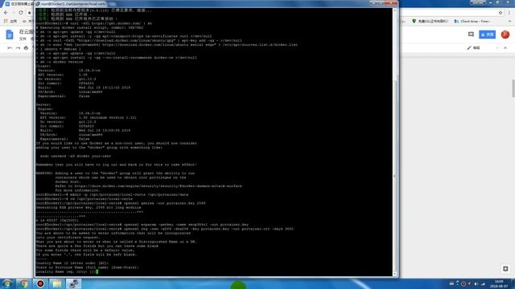The height and width of the screenshot is (289, 515).
Task: Click the Google Docs page scrollbar thumb
Action: coord(513,88)
